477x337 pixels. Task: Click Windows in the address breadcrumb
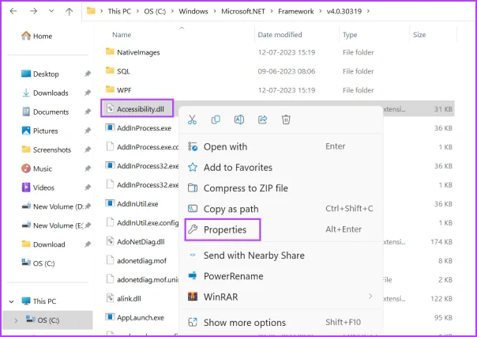tap(193, 11)
